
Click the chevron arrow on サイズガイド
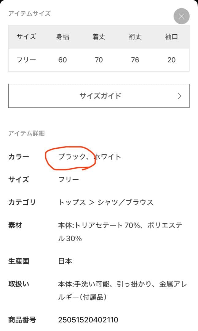pos(180,96)
